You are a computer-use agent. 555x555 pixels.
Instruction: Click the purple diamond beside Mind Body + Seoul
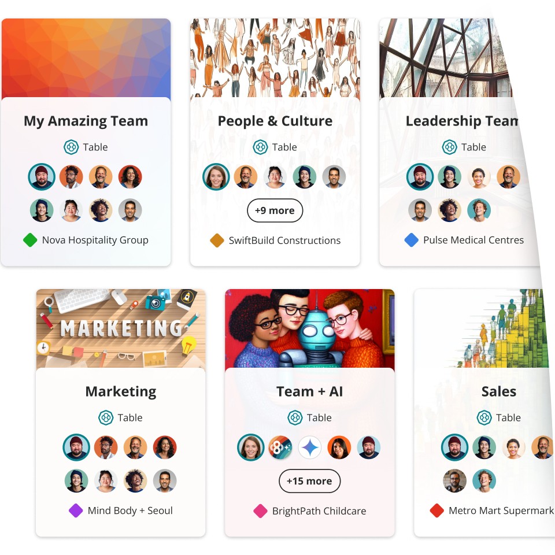76,510
